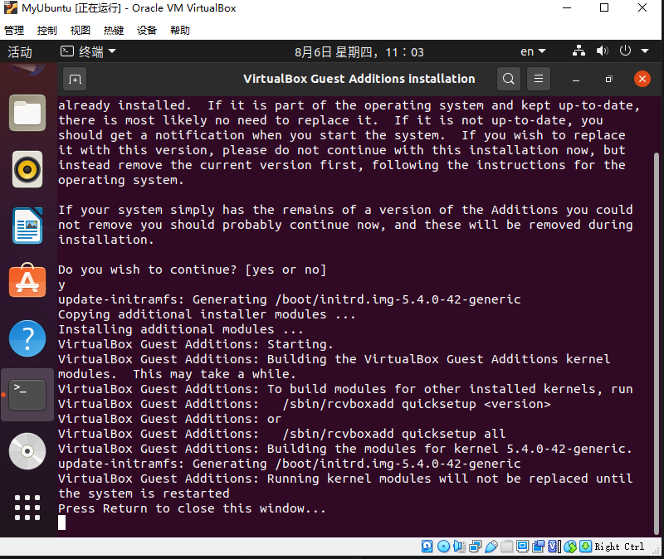This screenshot has height=559, width=664.
Task: Click the display settings status icon
Action: (x=523, y=547)
